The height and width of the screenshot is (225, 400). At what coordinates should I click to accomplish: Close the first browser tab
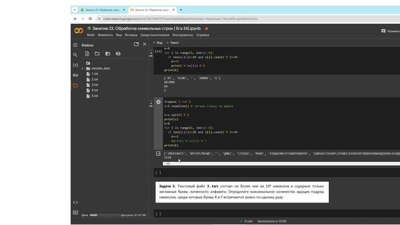point(124,10)
